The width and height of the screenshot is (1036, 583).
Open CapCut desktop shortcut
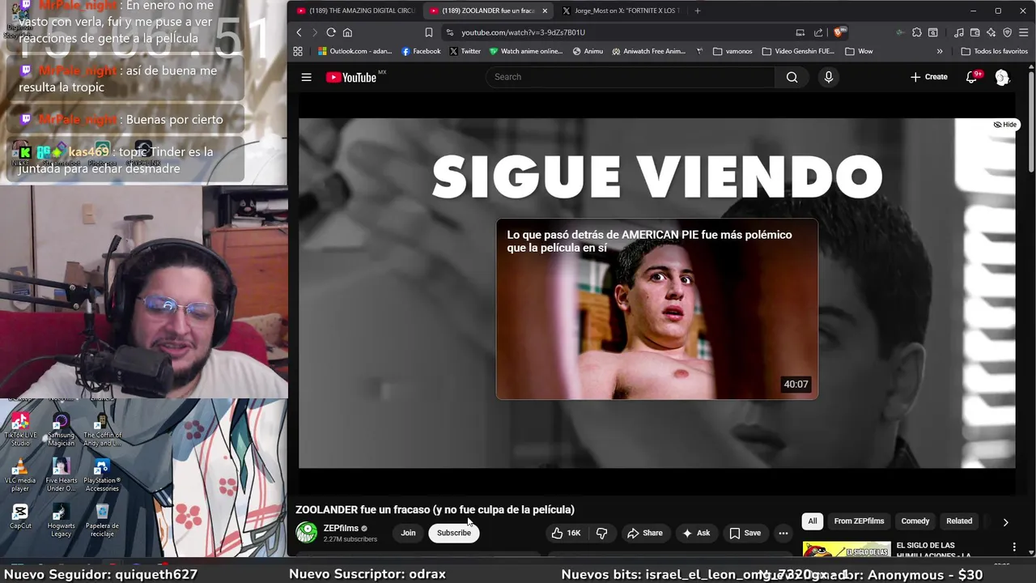tap(20, 517)
